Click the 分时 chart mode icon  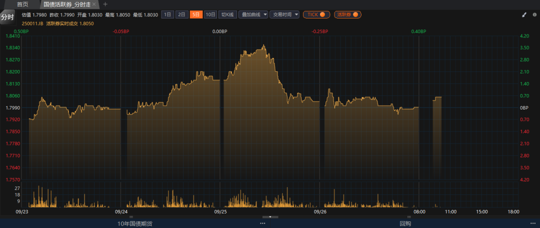[x=7, y=17]
